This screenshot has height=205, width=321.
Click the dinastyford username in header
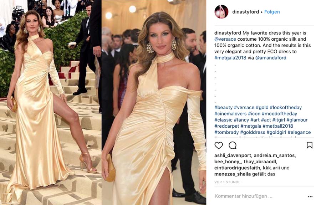(x=246, y=12)
